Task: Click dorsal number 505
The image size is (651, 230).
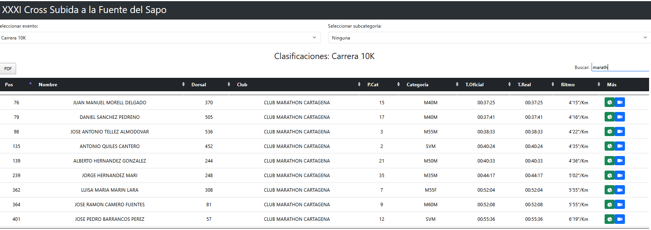Action: [x=209, y=117]
